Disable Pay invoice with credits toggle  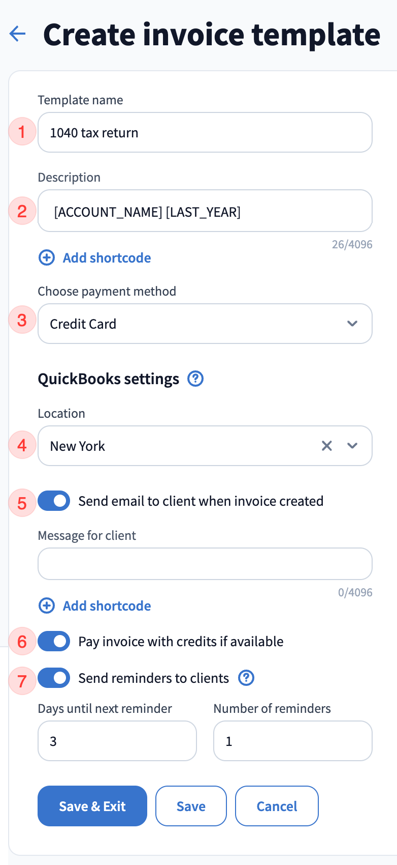[x=54, y=641]
